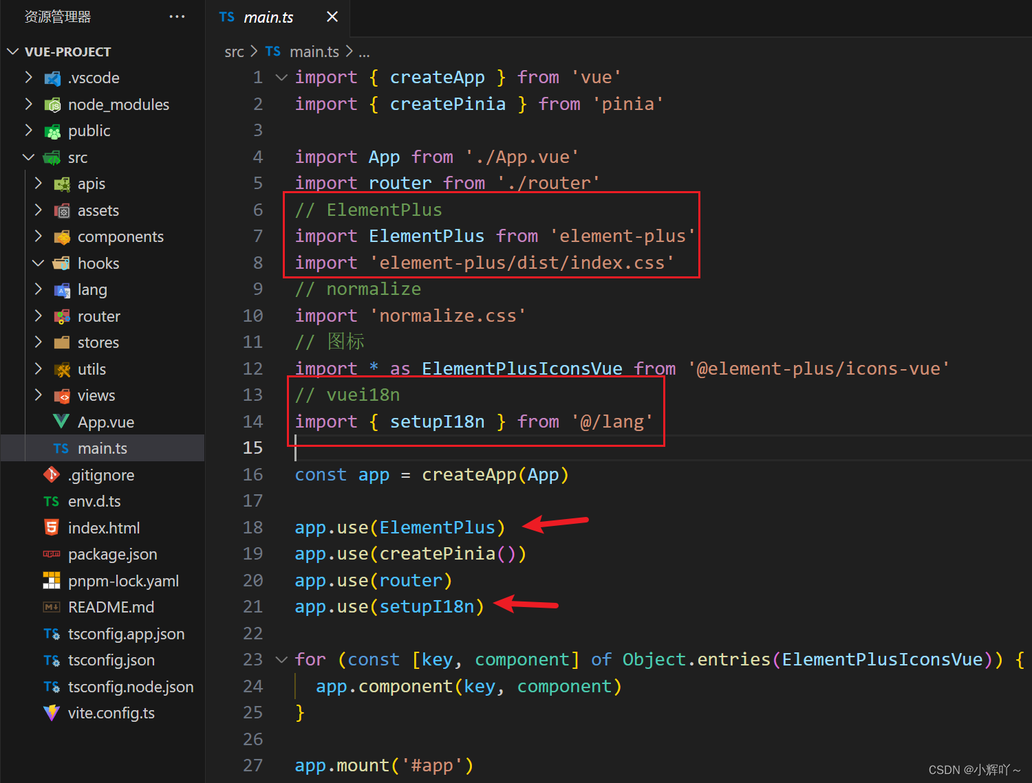Collapse the hooks folder chevron
1032x783 pixels.
pos(39,263)
